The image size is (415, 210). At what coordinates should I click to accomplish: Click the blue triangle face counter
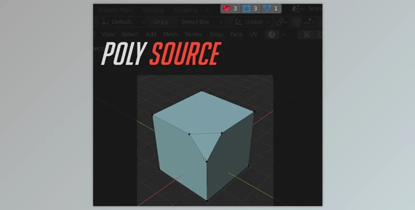271,9
